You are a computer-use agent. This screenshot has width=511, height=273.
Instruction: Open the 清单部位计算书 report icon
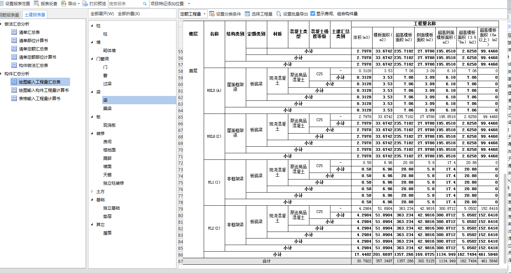click(x=14, y=41)
